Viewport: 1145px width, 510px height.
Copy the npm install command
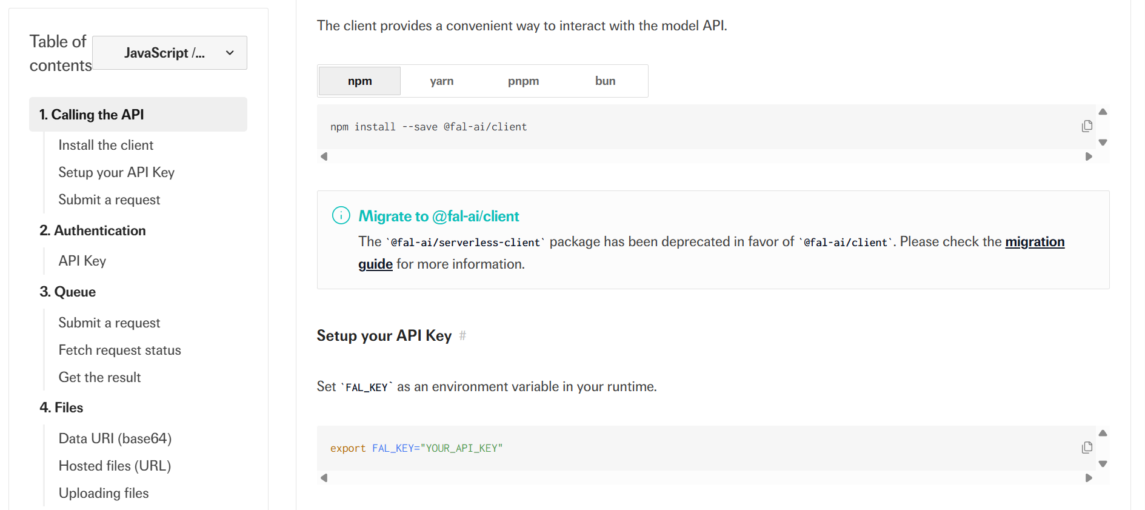(x=1087, y=126)
